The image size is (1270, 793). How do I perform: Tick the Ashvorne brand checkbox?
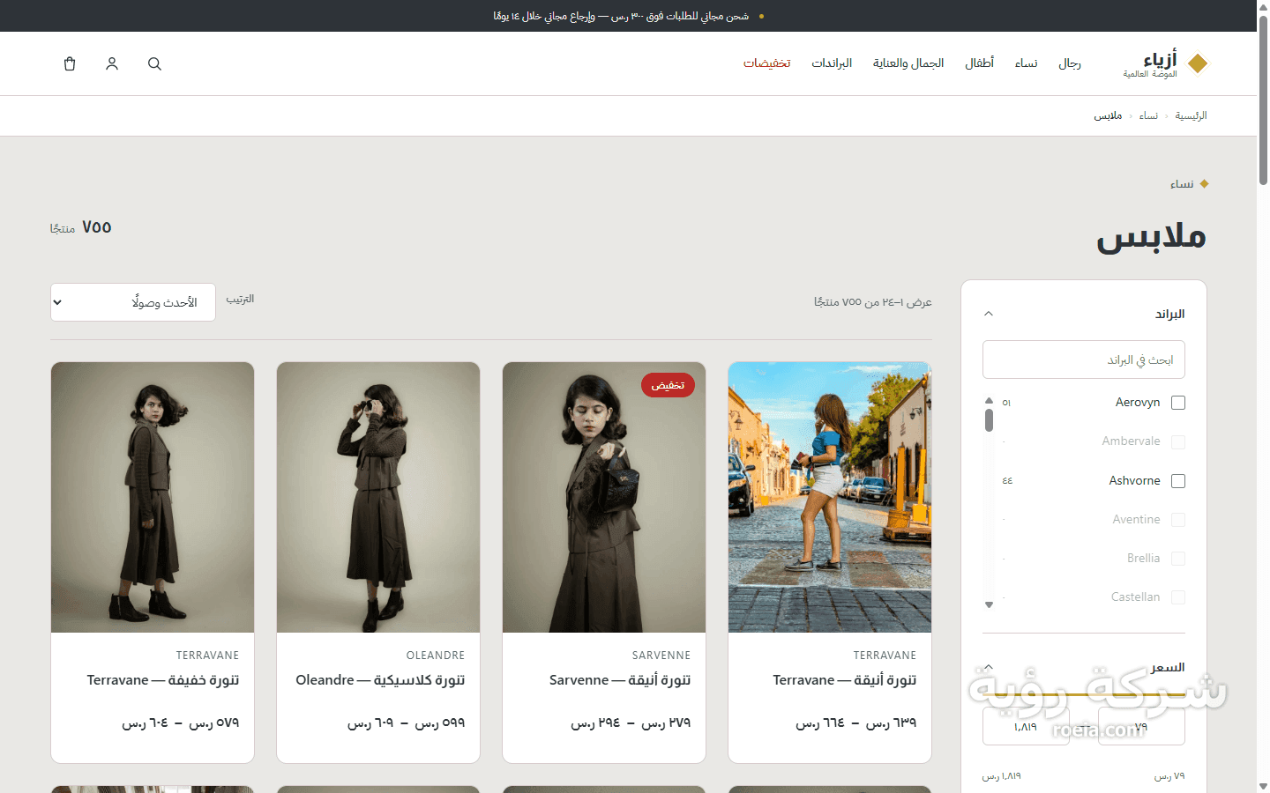click(1178, 481)
